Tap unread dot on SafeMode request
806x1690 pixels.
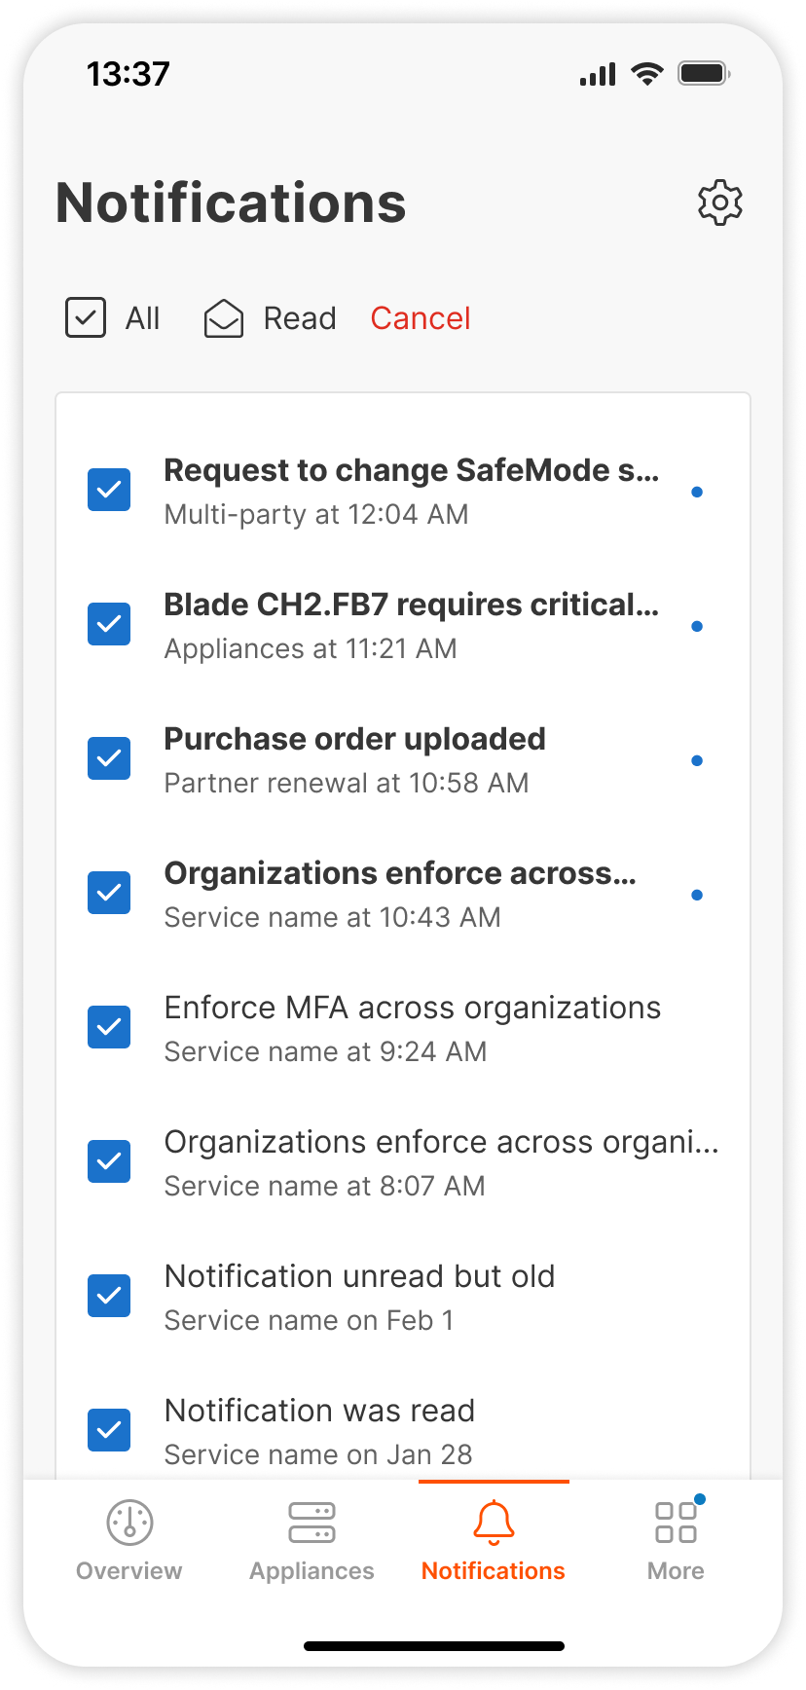(697, 493)
